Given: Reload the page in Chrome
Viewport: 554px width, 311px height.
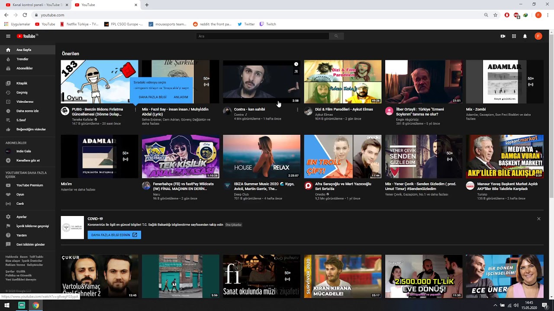Looking at the screenshot, I should (25, 15).
